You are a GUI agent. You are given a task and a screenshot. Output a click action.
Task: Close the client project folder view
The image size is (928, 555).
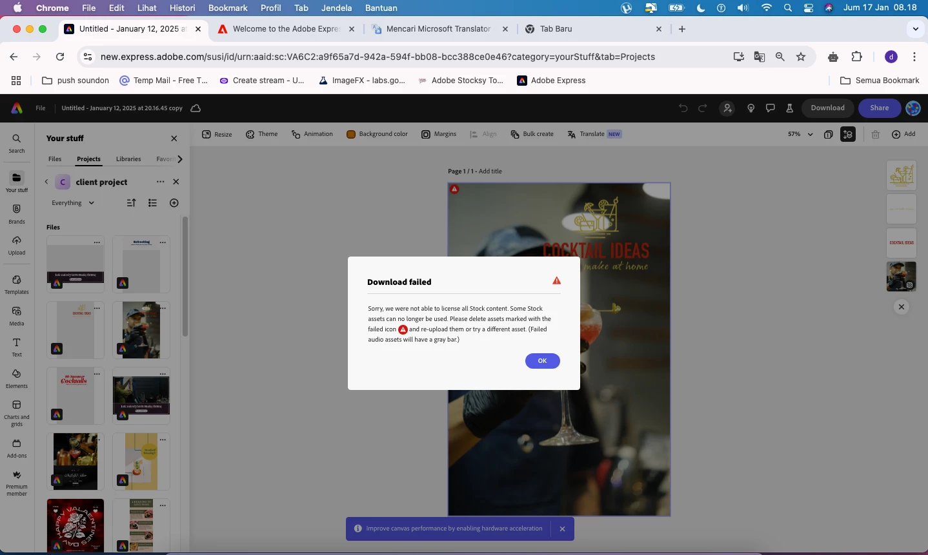pos(176,182)
